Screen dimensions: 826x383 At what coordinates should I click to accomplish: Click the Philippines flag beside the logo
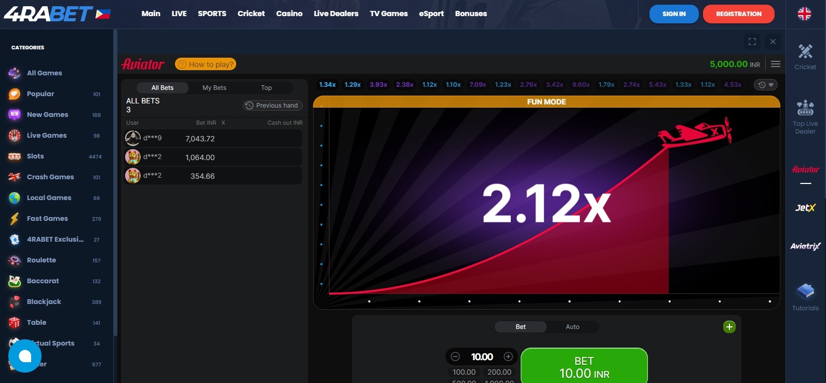103,14
